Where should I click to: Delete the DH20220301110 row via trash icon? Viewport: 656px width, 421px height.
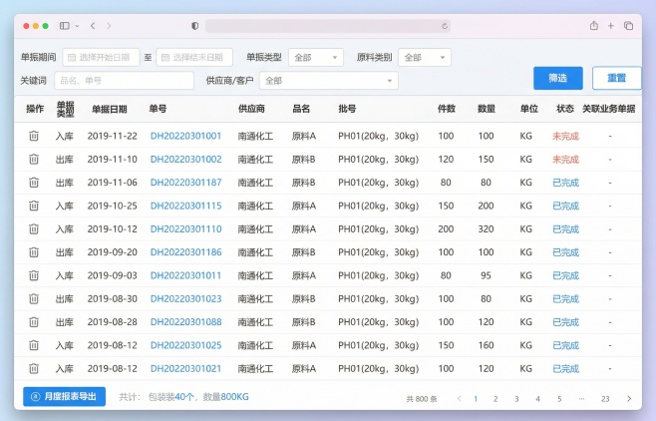(x=34, y=228)
